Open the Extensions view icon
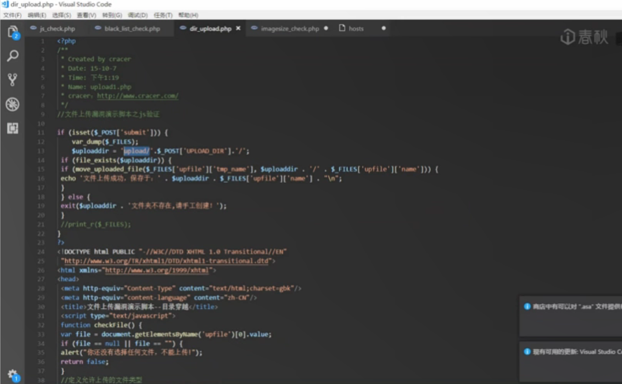The height and width of the screenshot is (384, 622). tap(13, 128)
